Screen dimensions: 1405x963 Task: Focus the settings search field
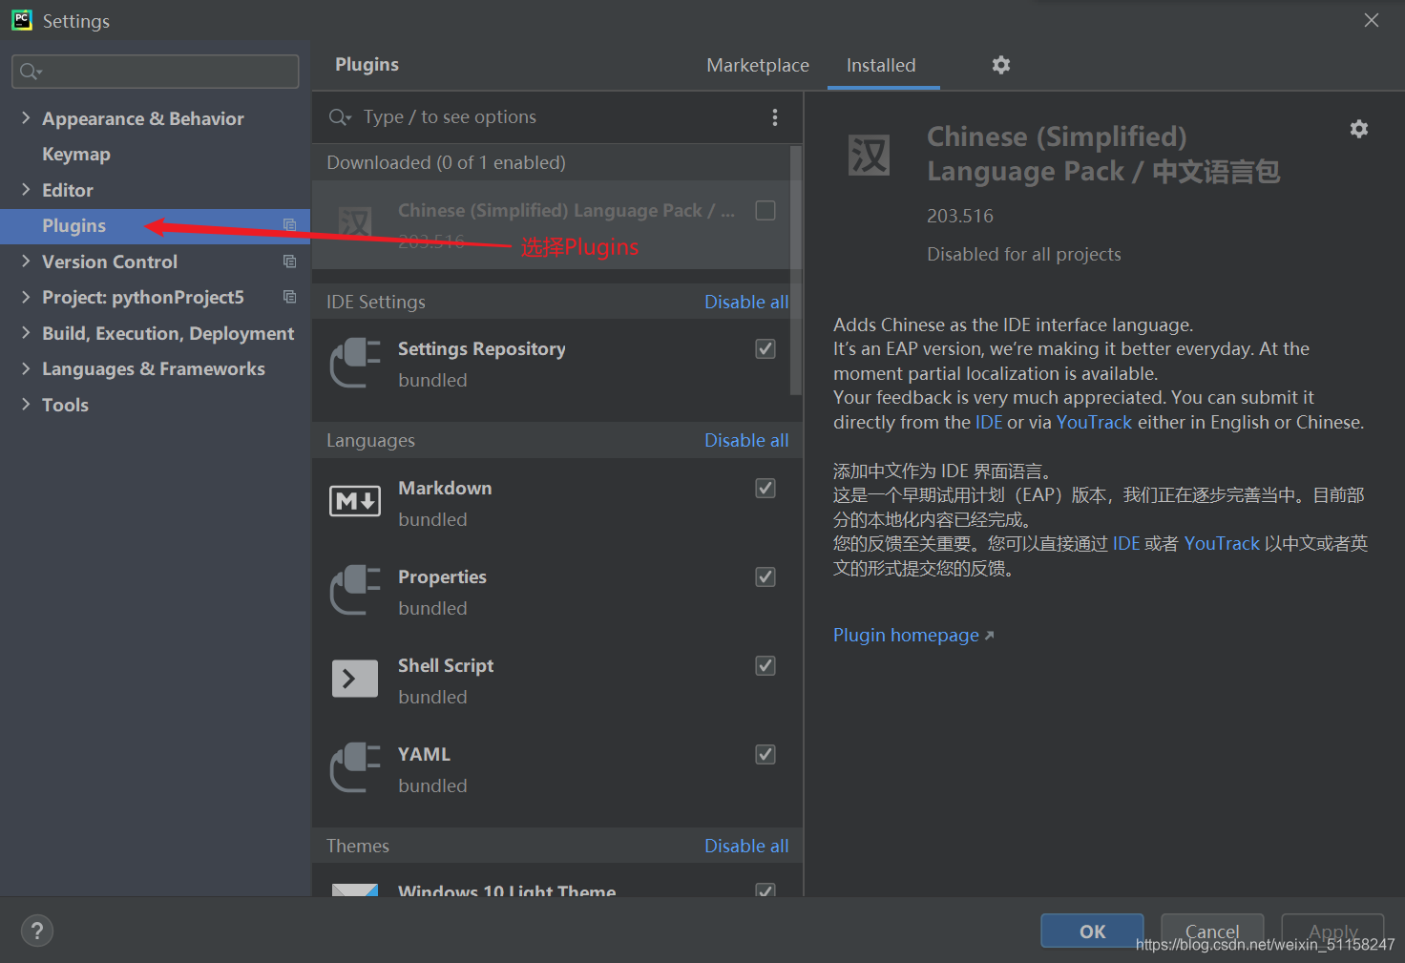[156, 72]
